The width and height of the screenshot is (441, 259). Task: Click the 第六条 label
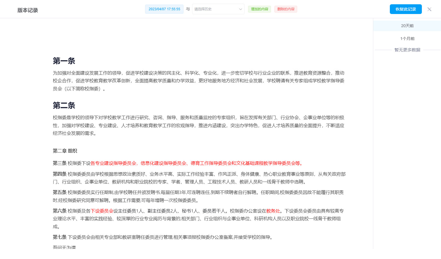60,211
